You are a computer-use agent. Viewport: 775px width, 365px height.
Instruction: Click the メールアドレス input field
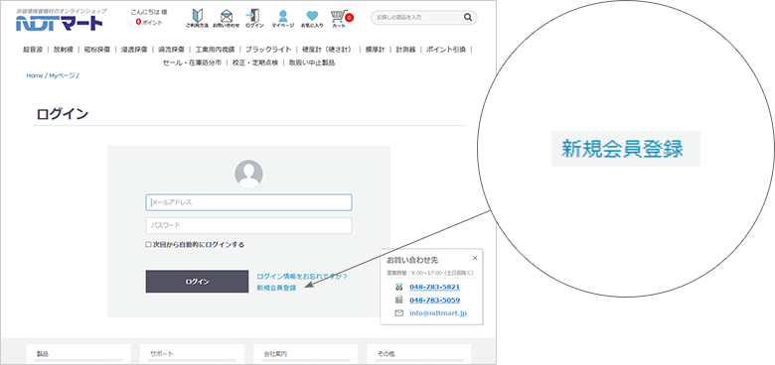[x=248, y=202]
